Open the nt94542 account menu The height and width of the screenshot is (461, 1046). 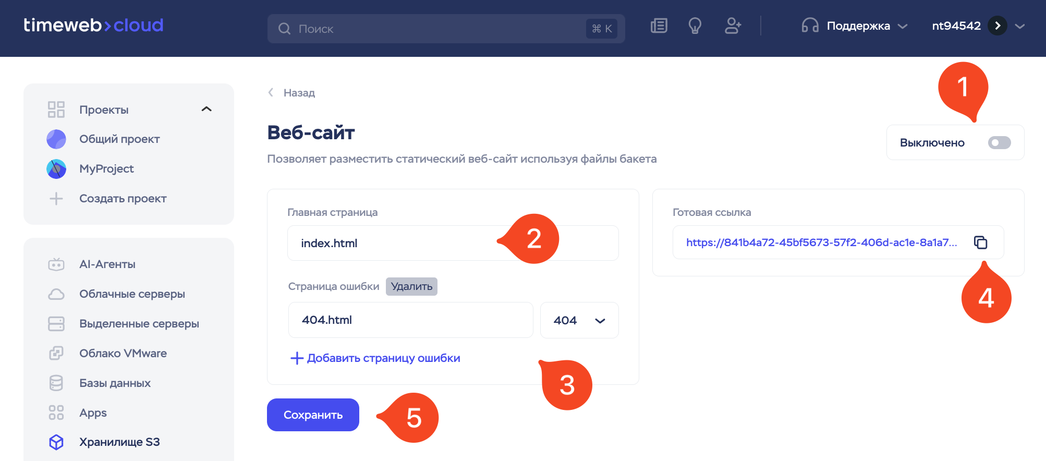click(x=978, y=26)
